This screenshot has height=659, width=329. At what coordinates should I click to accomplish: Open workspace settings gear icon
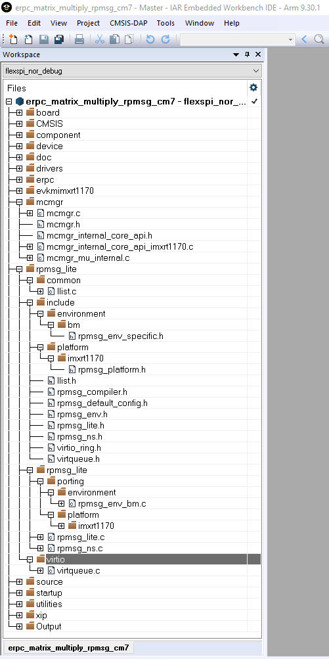click(x=253, y=87)
